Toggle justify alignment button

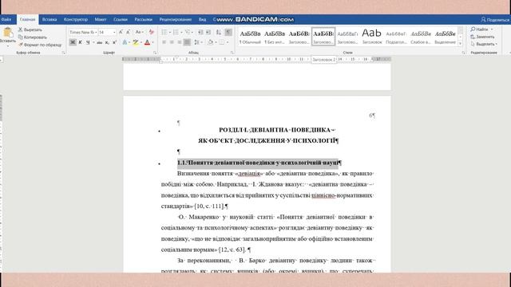point(187,42)
